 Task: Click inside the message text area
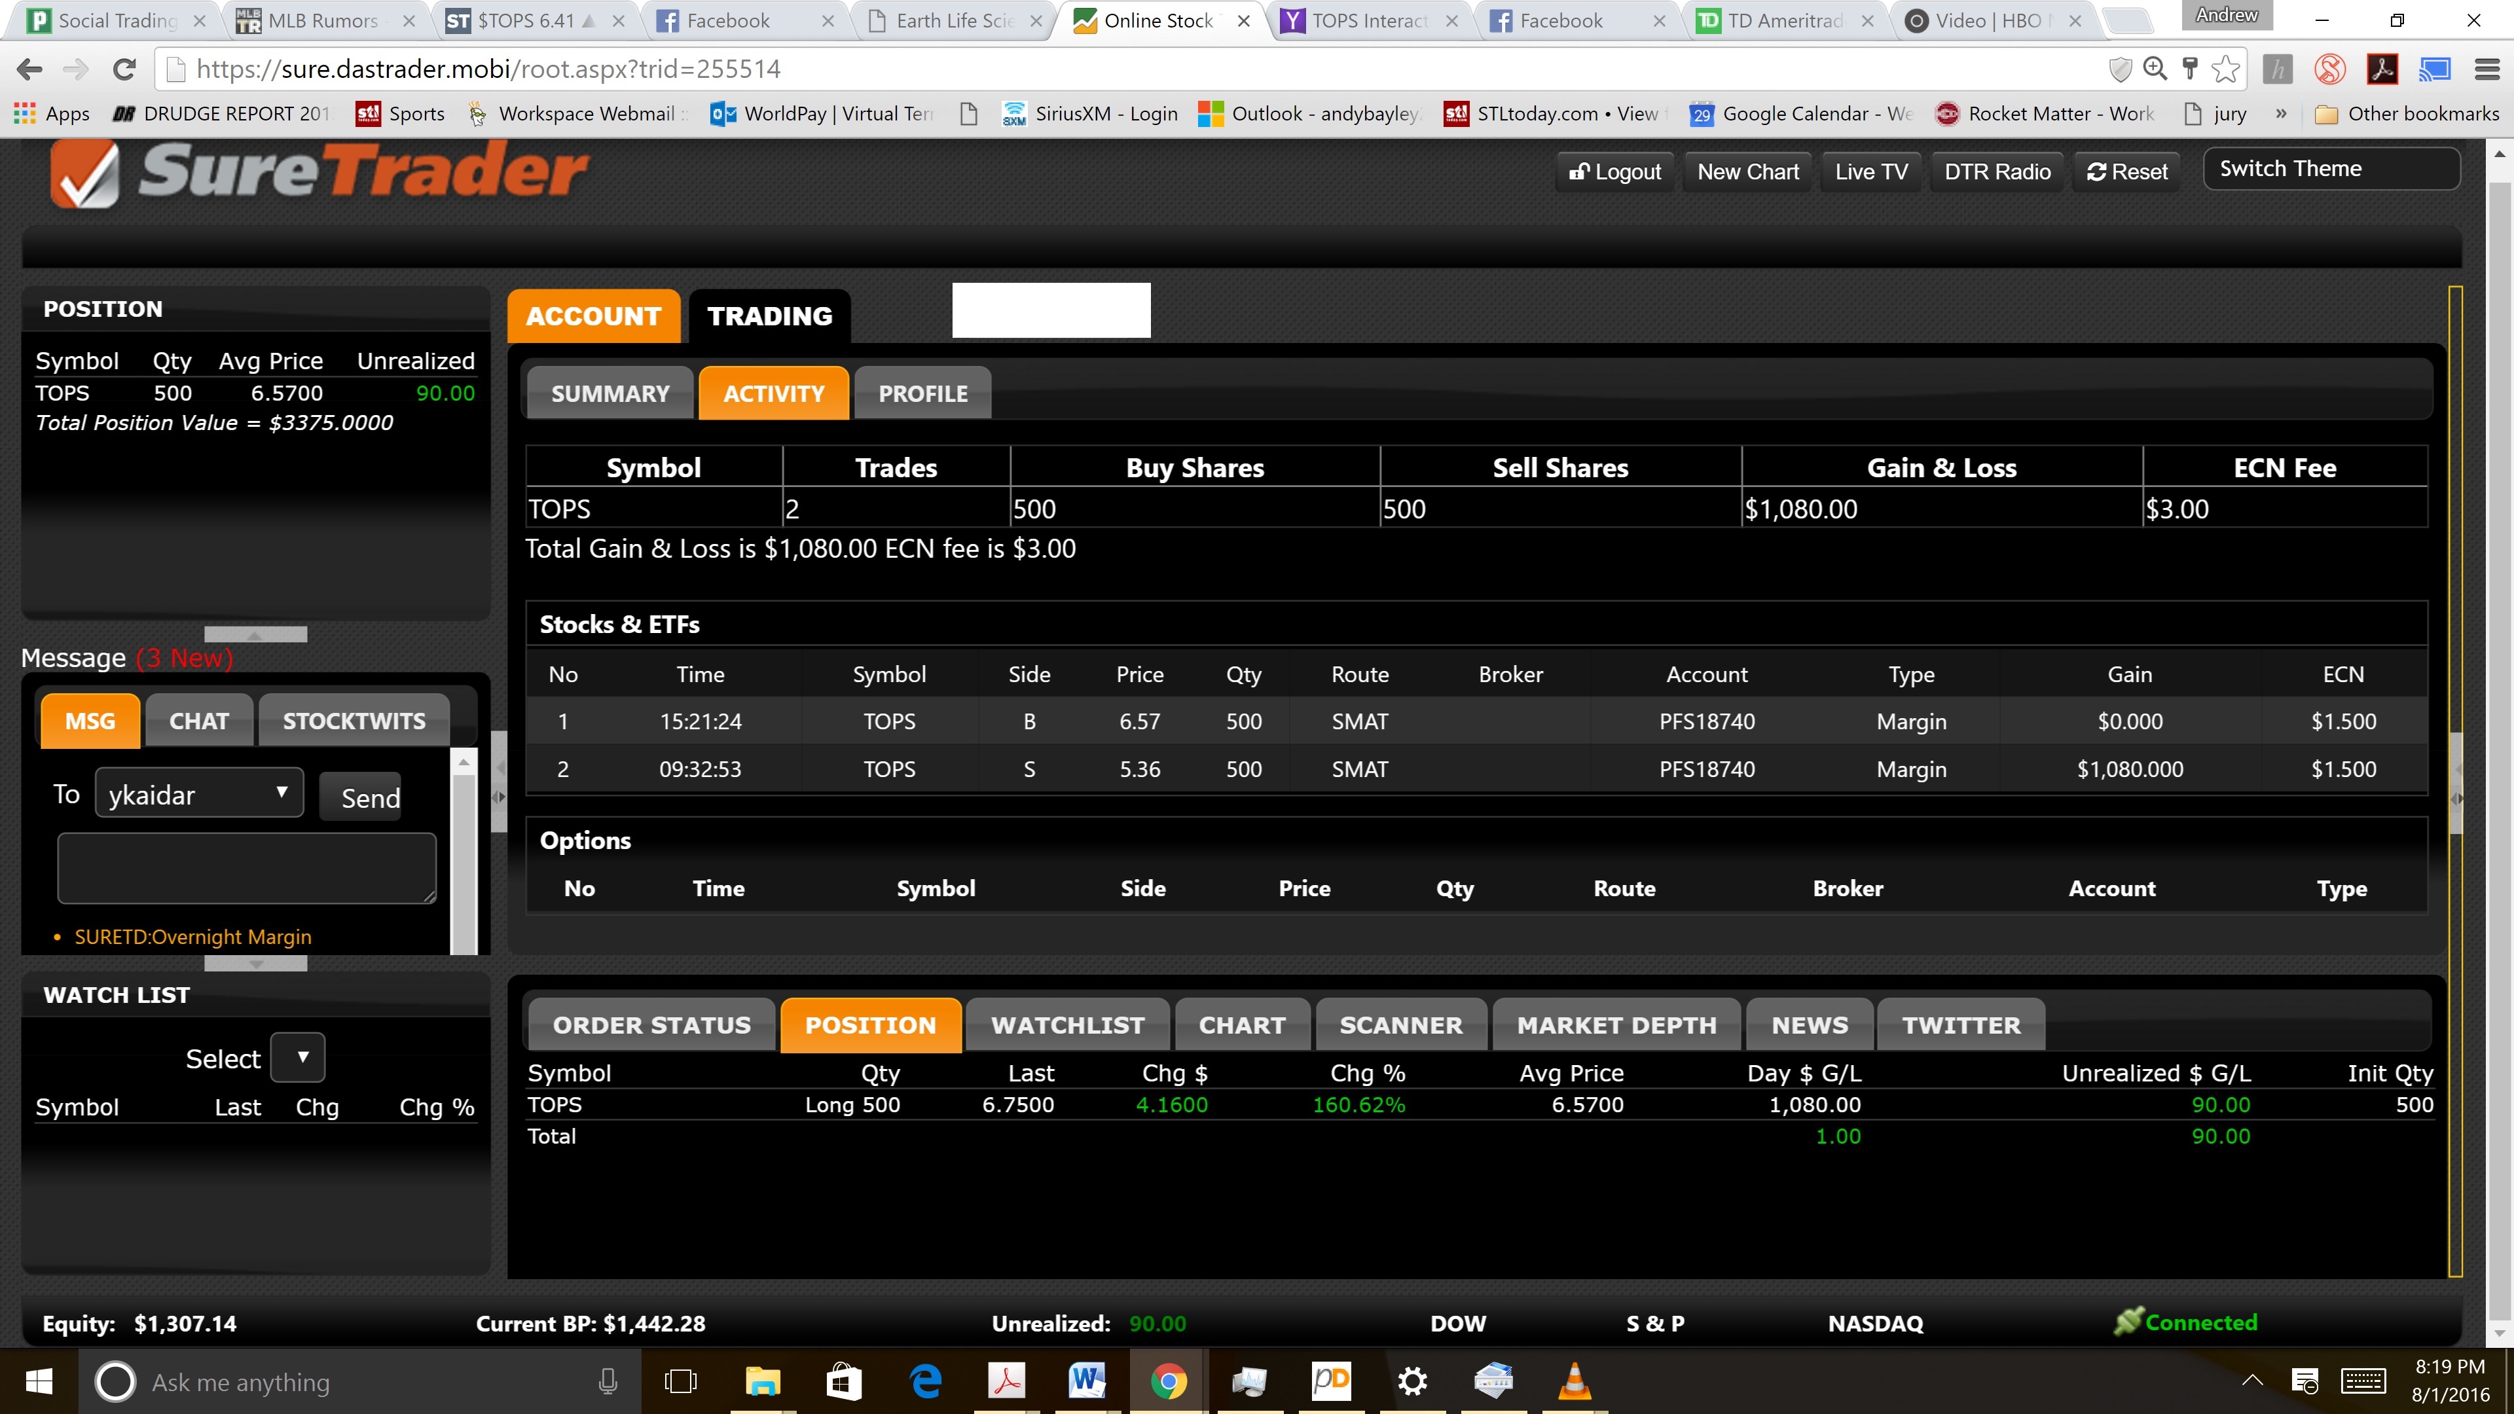[x=246, y=867]
